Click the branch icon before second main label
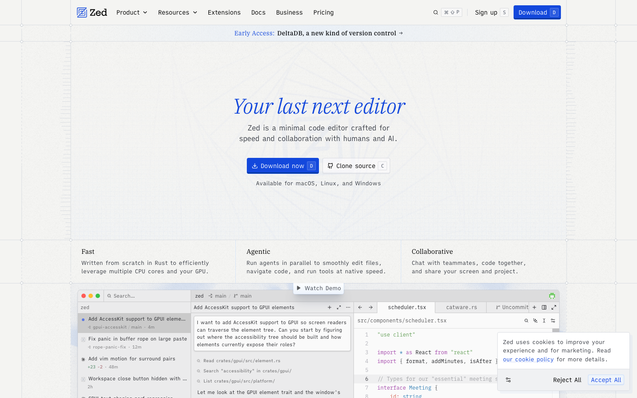 click(x=236, y=296)
